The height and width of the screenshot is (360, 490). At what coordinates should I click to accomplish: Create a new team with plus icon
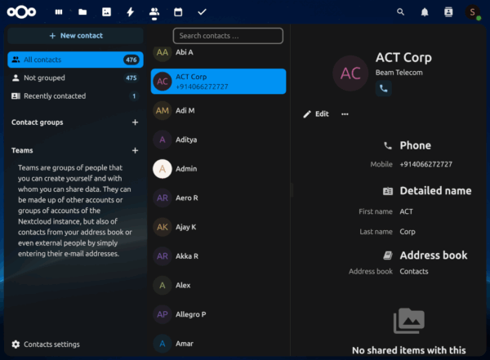point(135,151)
